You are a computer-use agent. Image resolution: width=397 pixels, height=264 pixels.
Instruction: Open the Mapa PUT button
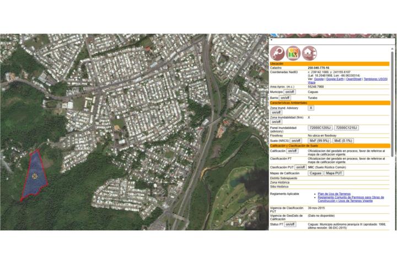[334, 173]
